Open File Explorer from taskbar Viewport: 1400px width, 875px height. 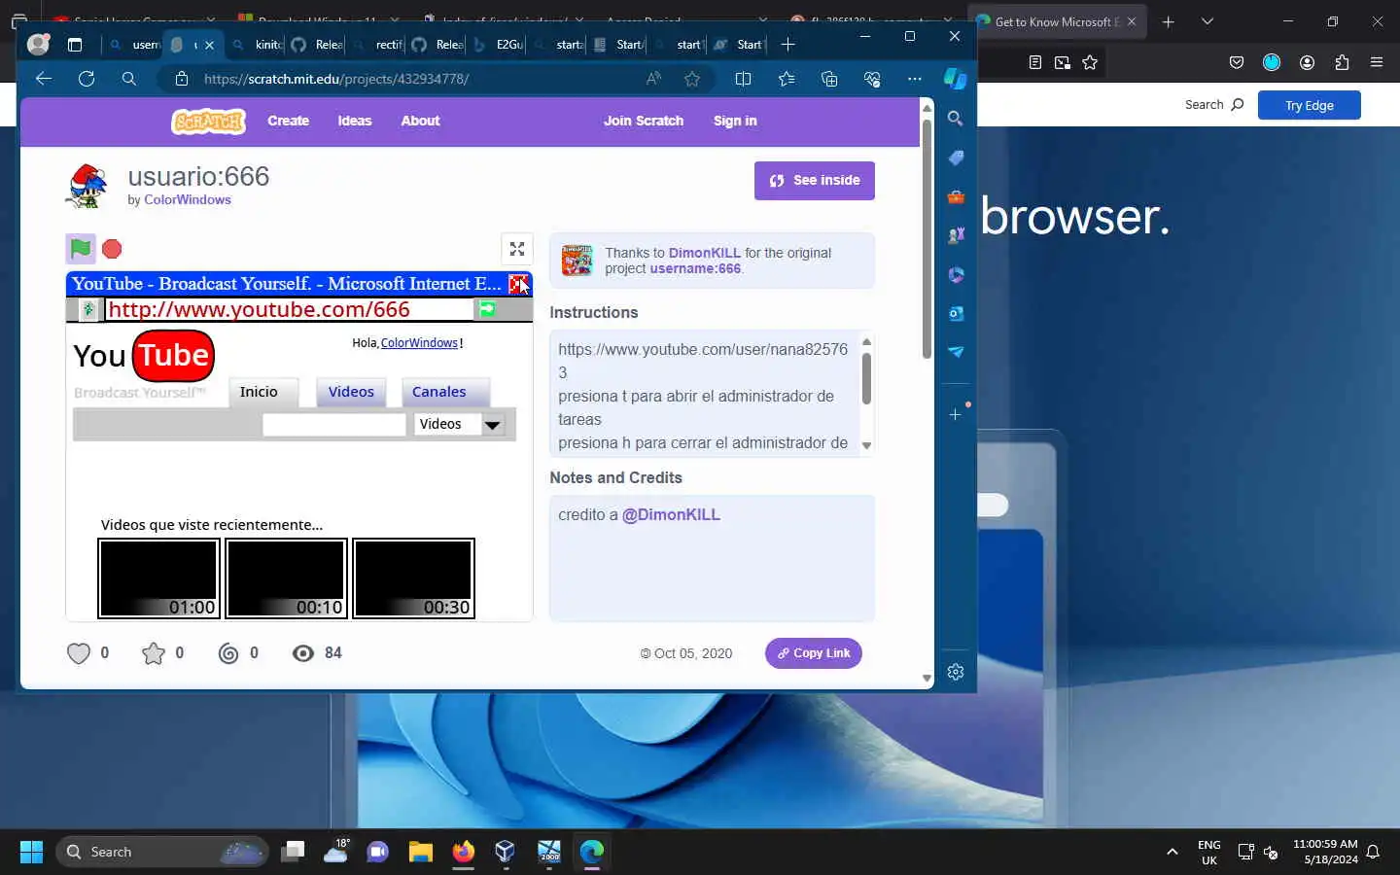pyautogui.click(x=420, y=852)
